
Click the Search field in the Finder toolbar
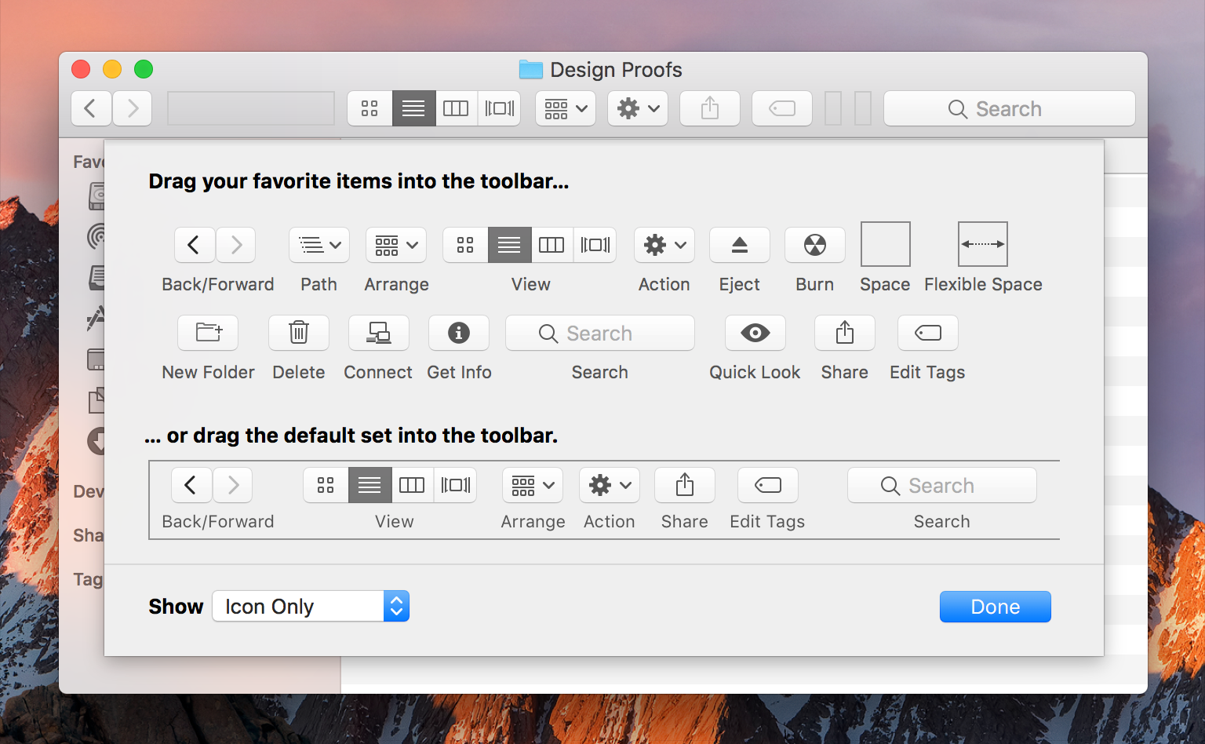[x=1010, y=108]
